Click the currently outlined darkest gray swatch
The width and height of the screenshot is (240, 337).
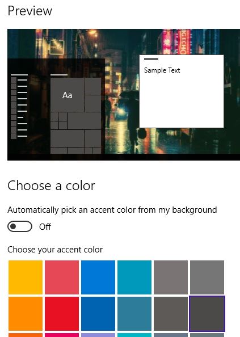(x=207, y=314)
